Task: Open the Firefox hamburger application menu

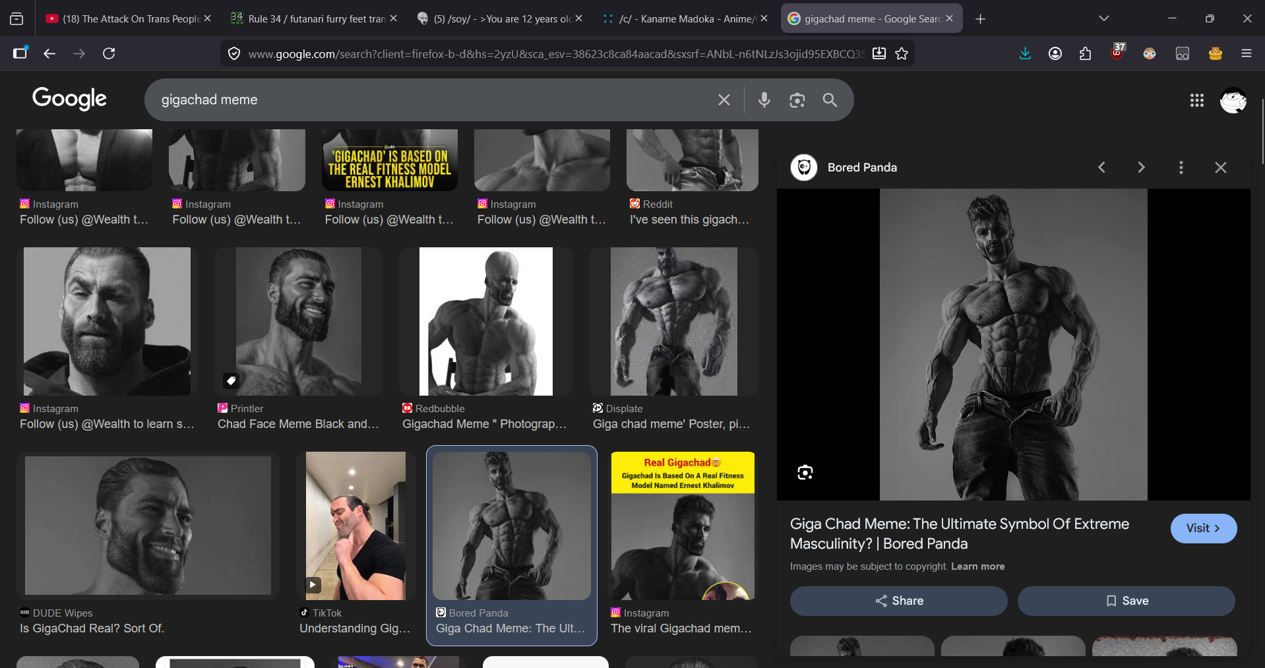Action: point(1247,53)
